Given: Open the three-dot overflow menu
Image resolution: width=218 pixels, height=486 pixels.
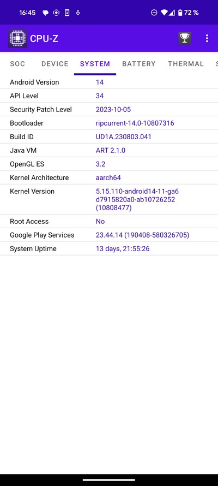Looking at the screenshot, I should click(207, 38).
